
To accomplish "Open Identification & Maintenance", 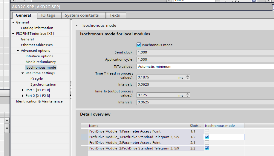I will coord(39,101).
